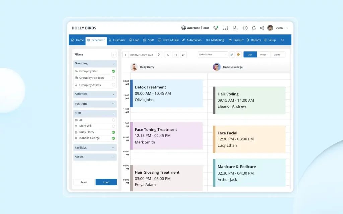Click the search magnifier in navigation bar

pyautogui.click(x=283, y=40)
